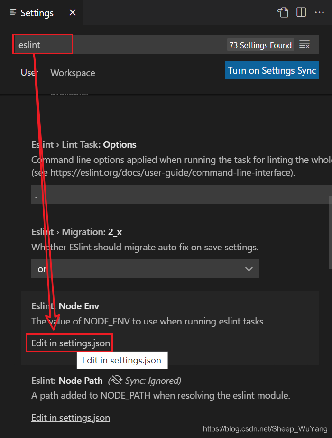
Task: Clear the settings search input icon
Action: (x=304, y=45)
